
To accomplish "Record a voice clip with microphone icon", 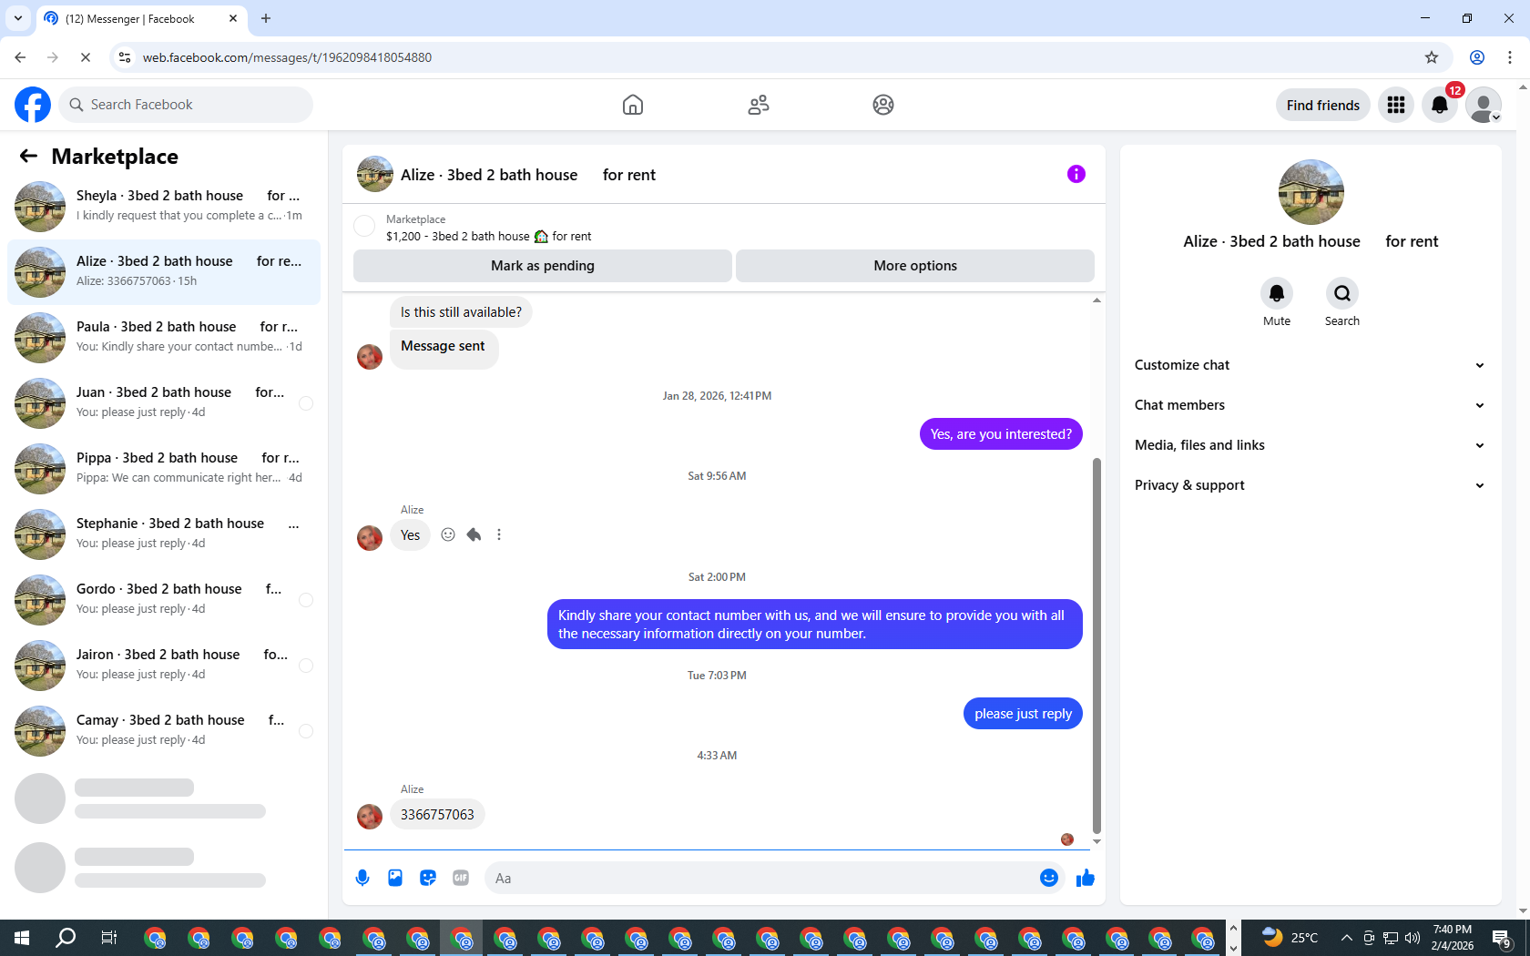I will click(362, 878).
